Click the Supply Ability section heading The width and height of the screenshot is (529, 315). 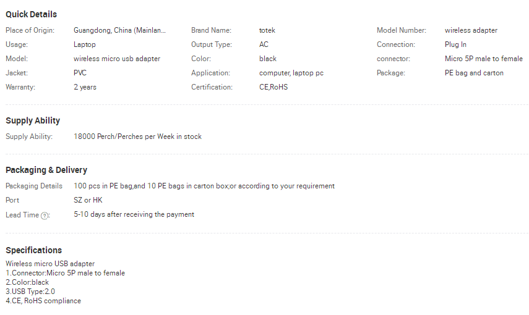(33, 120)
